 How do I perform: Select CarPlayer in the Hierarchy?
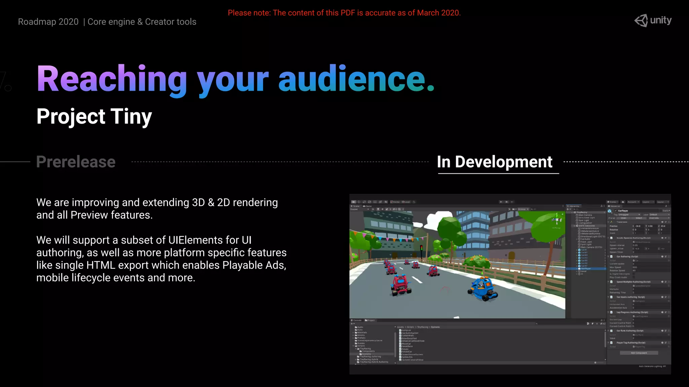click(x=586, y=268)
